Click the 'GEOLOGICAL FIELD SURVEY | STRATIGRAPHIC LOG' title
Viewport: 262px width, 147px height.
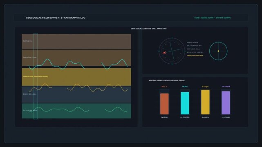pyautogui.click(x=56, y=18)
